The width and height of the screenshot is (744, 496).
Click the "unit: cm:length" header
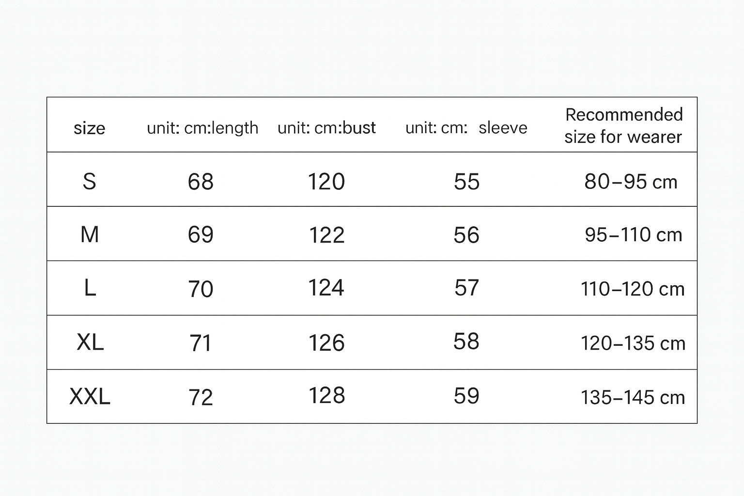point(202,128)
